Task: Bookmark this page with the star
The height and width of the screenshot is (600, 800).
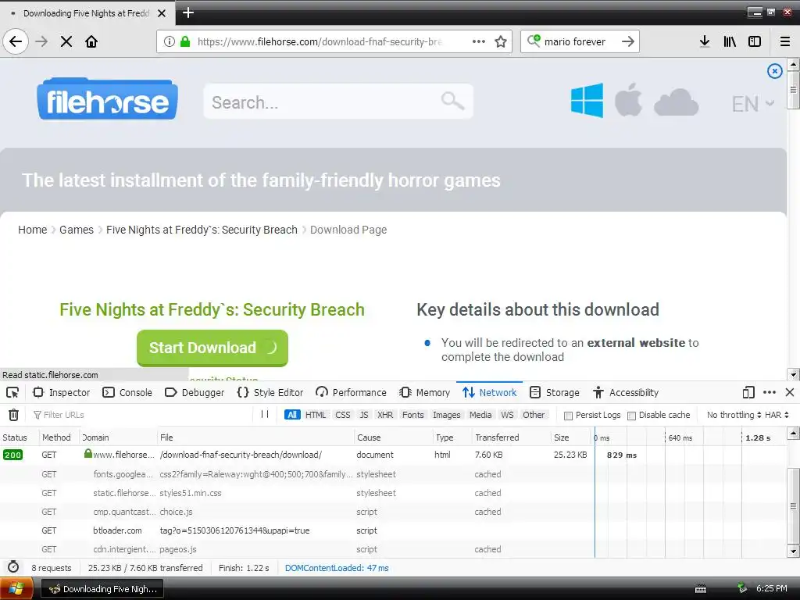Action: [x=501, y=41]
